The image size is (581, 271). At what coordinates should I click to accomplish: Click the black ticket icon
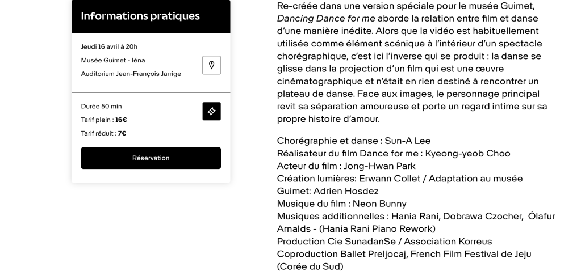tap(211, 111)
